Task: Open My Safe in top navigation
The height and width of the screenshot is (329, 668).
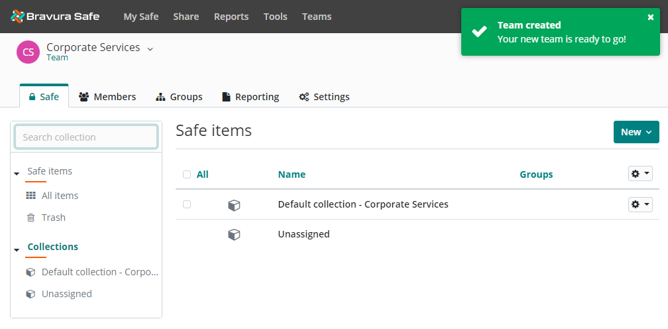Action: [141, 17]
